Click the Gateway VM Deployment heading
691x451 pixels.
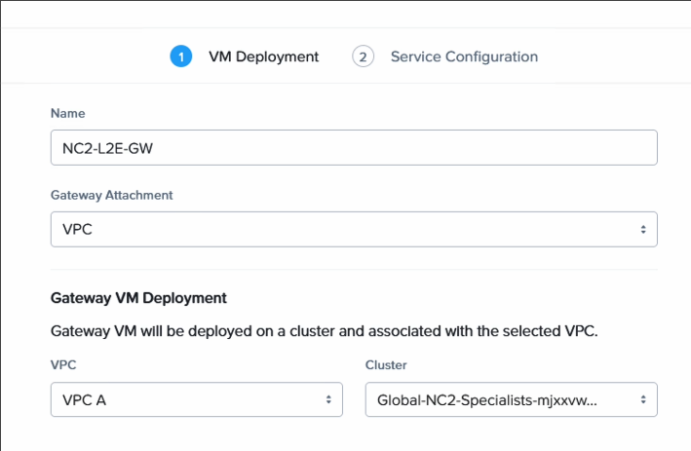tap(138, 298)
